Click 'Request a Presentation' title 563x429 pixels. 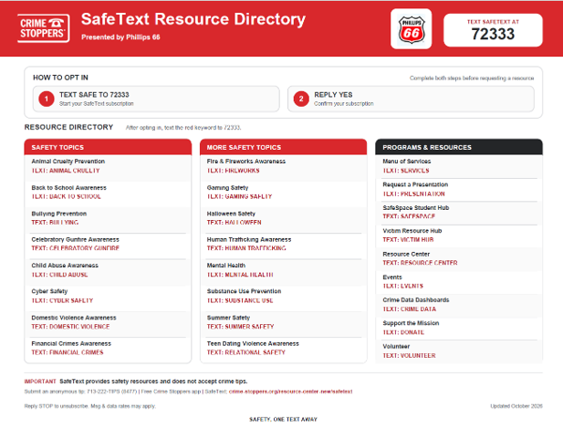pos(415,184)
